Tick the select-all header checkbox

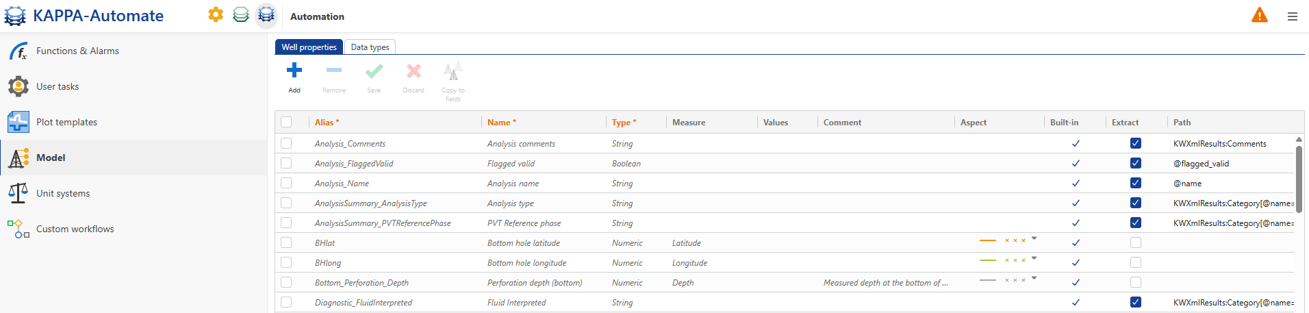pos(286,122)
